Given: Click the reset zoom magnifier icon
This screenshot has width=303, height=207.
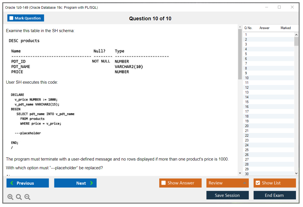Looking at the screenshot, I should click(x=19, y=197).
